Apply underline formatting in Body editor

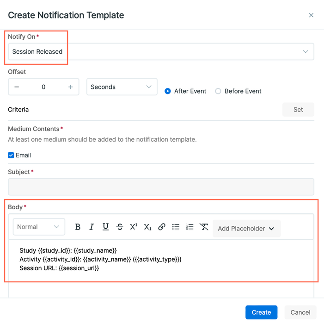pos(105,227)
